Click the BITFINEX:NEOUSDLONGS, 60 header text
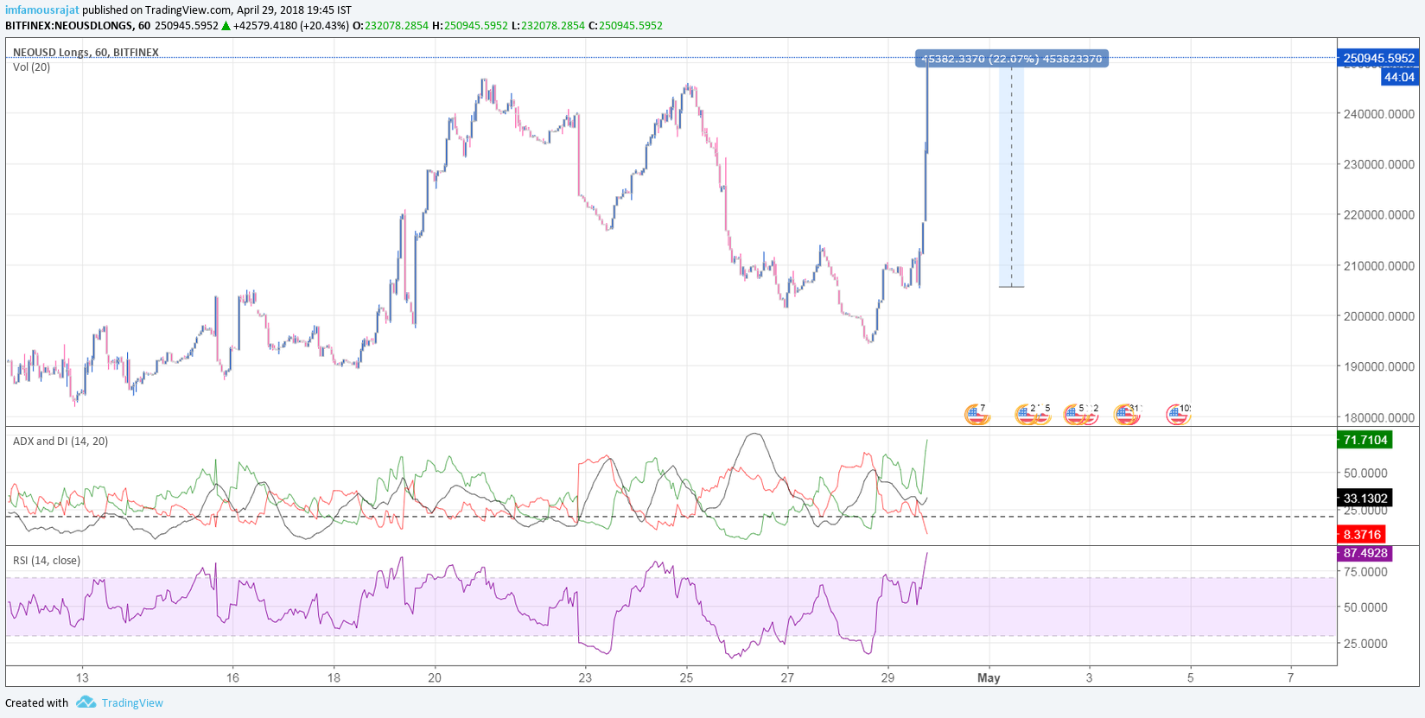Image resolution: width=1425 pixels, height=718 pixels. click(78, 25)
